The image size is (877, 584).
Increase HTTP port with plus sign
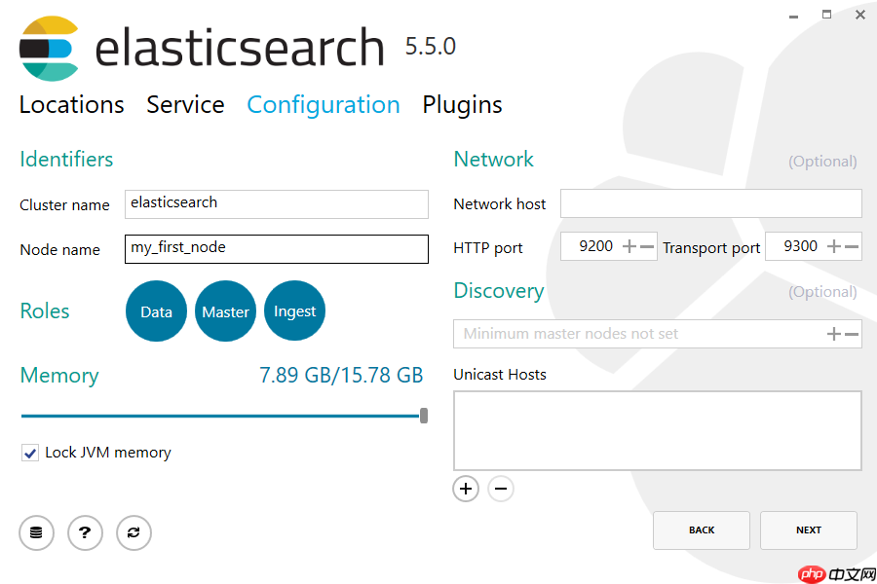pos(629,246)
